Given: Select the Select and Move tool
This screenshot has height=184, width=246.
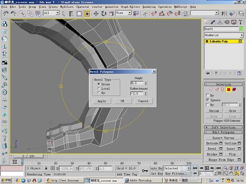Looking at the screenshot, I should (96, 14).
